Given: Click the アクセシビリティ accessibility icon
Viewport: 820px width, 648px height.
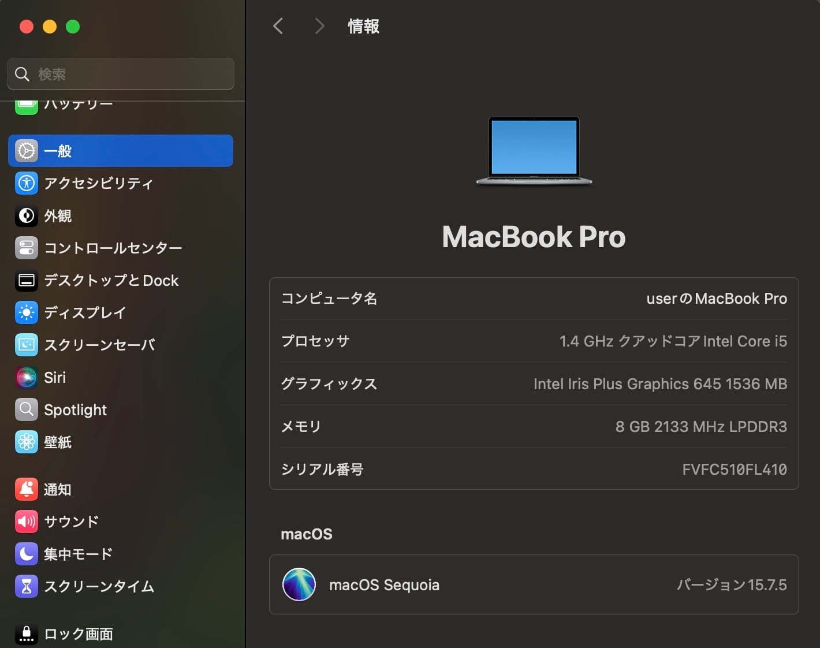Looking at the screenshot, I should point(27,183).
